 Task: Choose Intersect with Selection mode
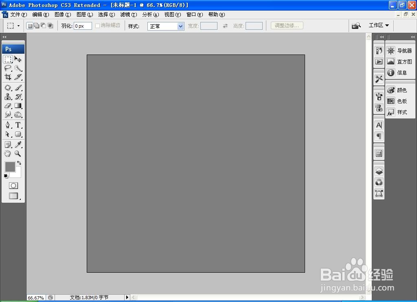(x=50, y=26)
